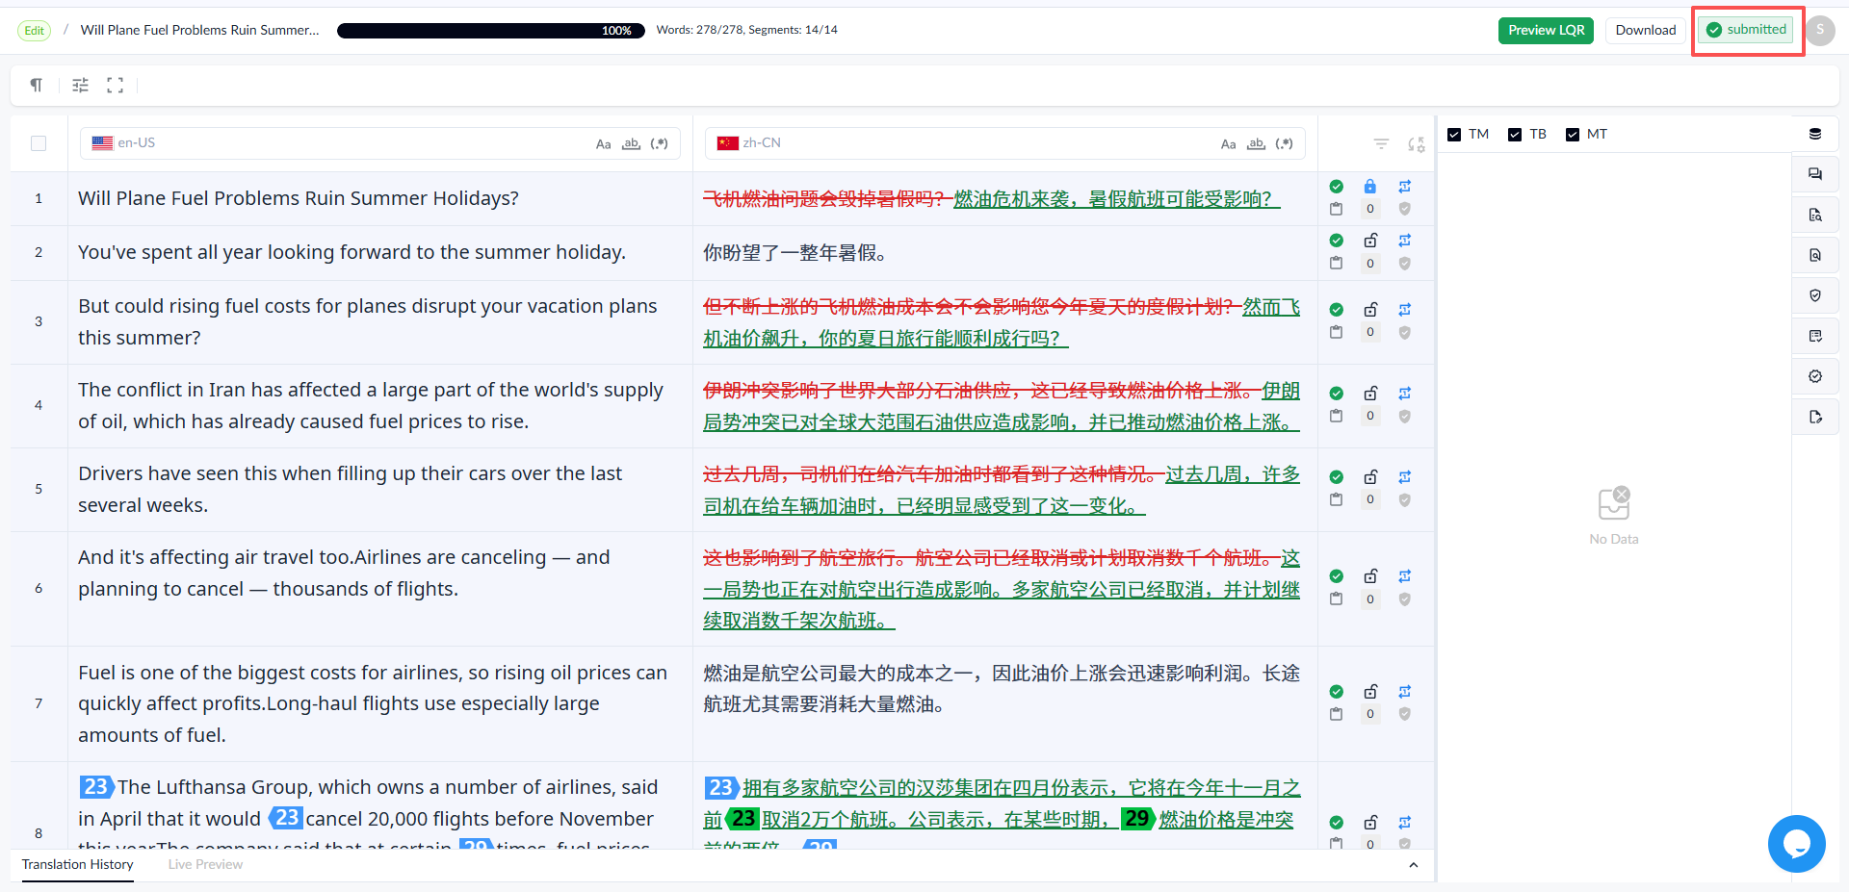1849x892 pixels.
Task: Click the clipboard icon on segment 2
Action: [1337, 263]
